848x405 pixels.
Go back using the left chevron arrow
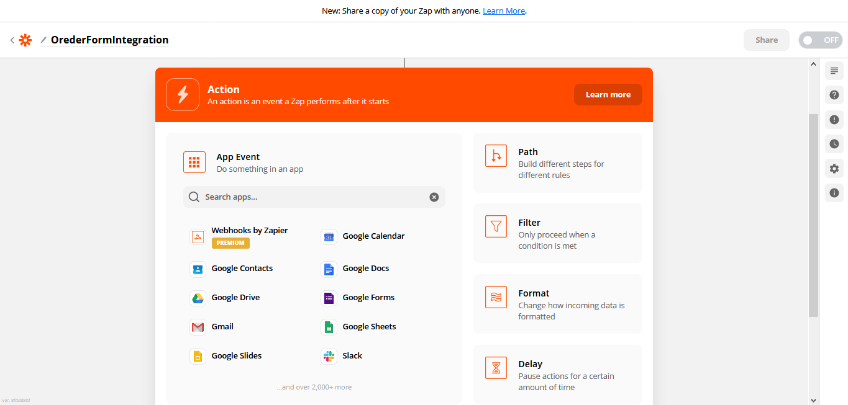(x=12, y=40)
